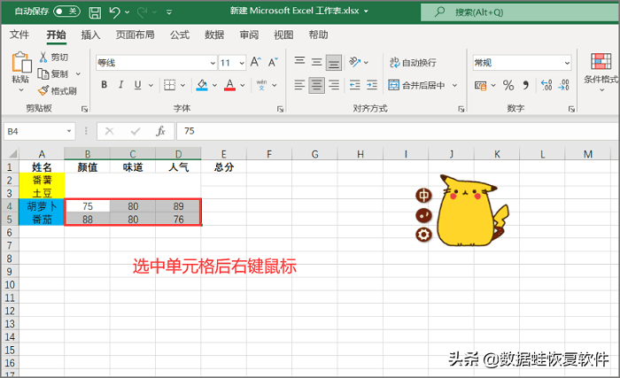This screenshot has width=620, height=378.
Task: Click Increase Font Size icon
Action: point(255,62)
